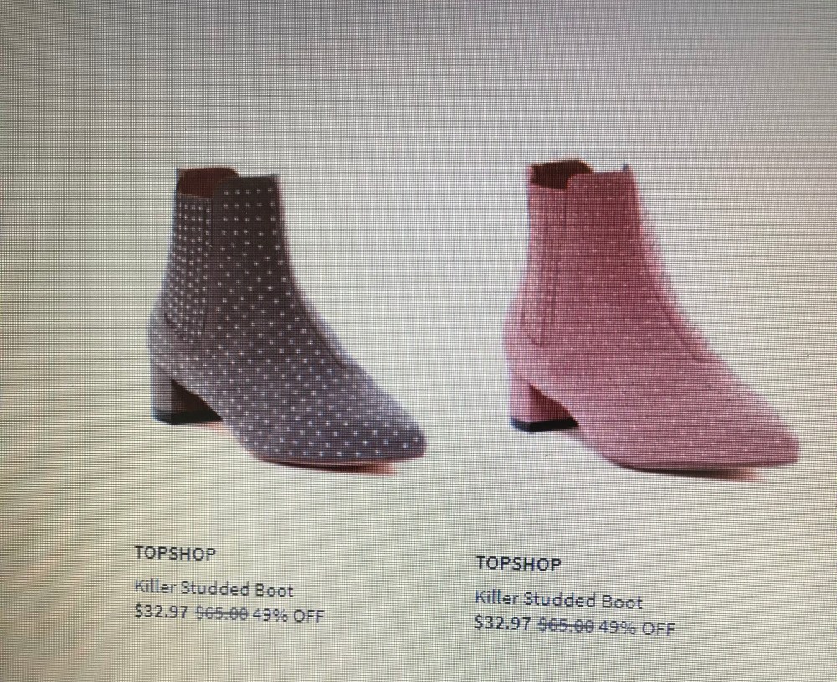Click the TOPSHOP brand under the pink boot
The image size is (837, 682).
pos(518,563)
